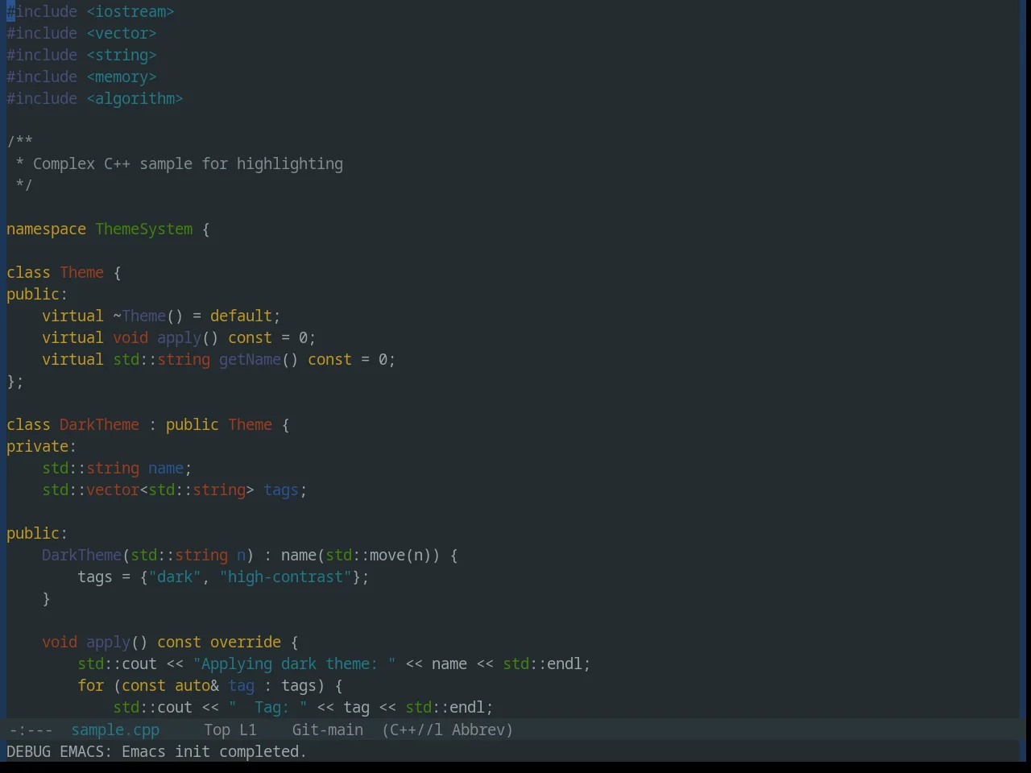Click the 'private:' access specifier

tap(41, 447)
